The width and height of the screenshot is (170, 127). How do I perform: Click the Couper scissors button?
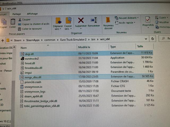click(24, 20)
